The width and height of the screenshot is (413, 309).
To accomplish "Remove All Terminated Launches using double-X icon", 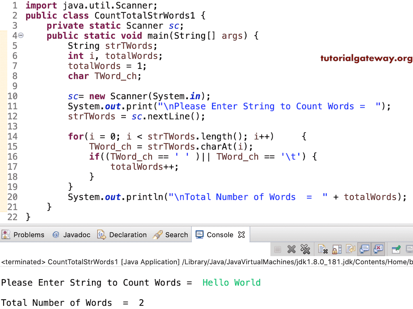I will pyautogui.click(x=306, y=249).
